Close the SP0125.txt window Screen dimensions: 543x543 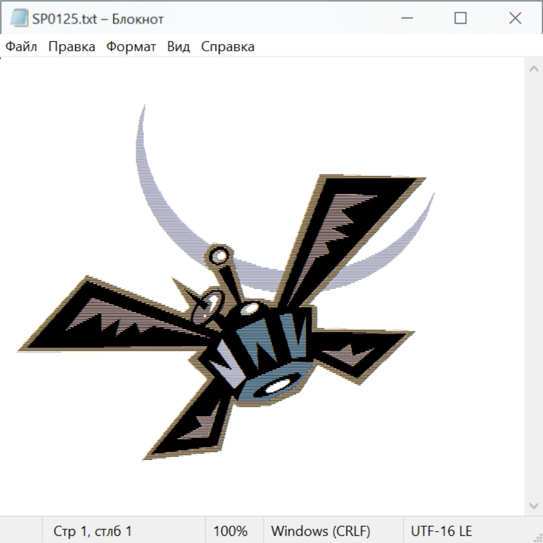tap(515, 19)
